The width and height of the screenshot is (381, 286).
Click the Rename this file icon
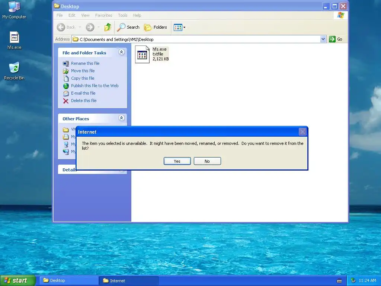(66, 63)
